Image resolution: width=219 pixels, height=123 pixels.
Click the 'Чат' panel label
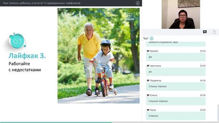(x=145, y=38)
